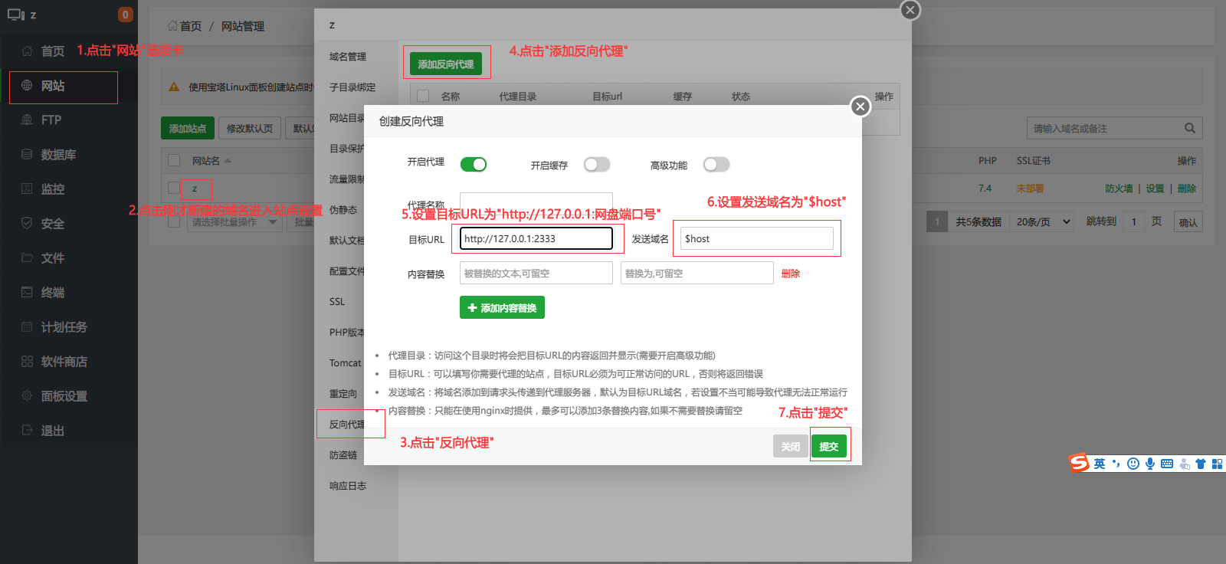1226x564 pixels.
Task: Click the security shield icon in the sidebar
Action: point(27,224)
